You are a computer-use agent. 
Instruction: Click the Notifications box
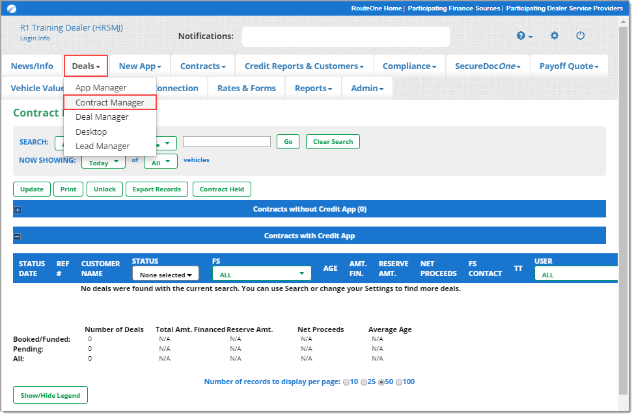346,37
